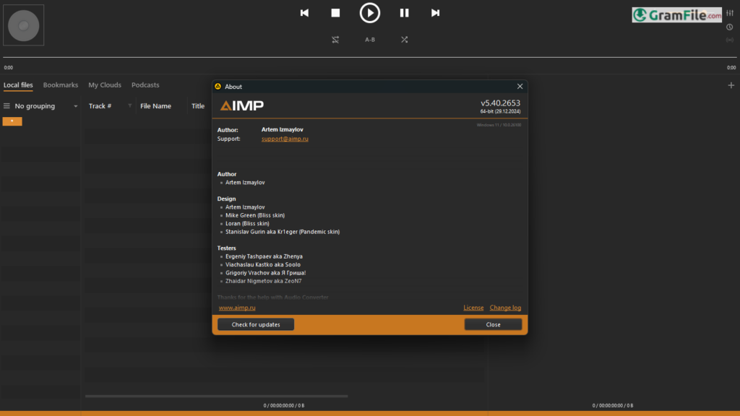Toggle repeat mode

pos(335,40)
